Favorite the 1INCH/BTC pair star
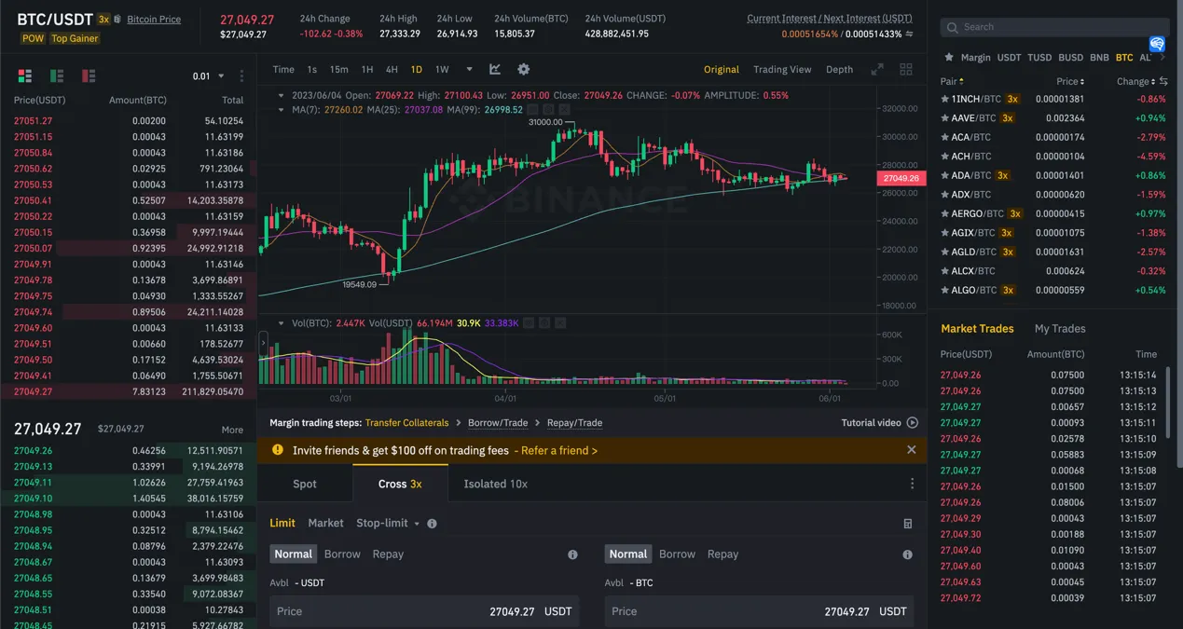 coord(945,99)
